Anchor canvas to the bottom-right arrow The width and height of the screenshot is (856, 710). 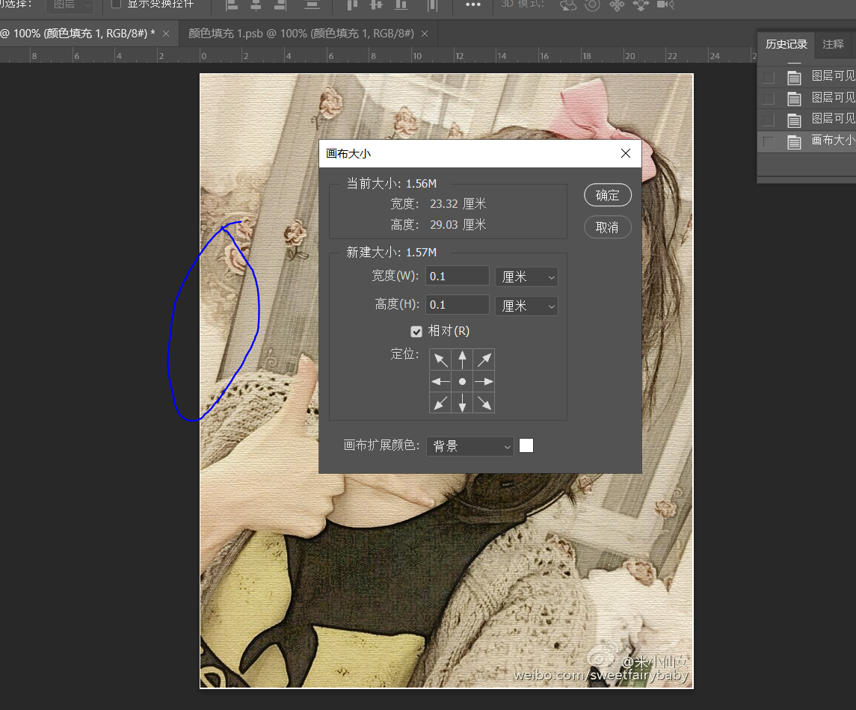(x=484, y=403)
